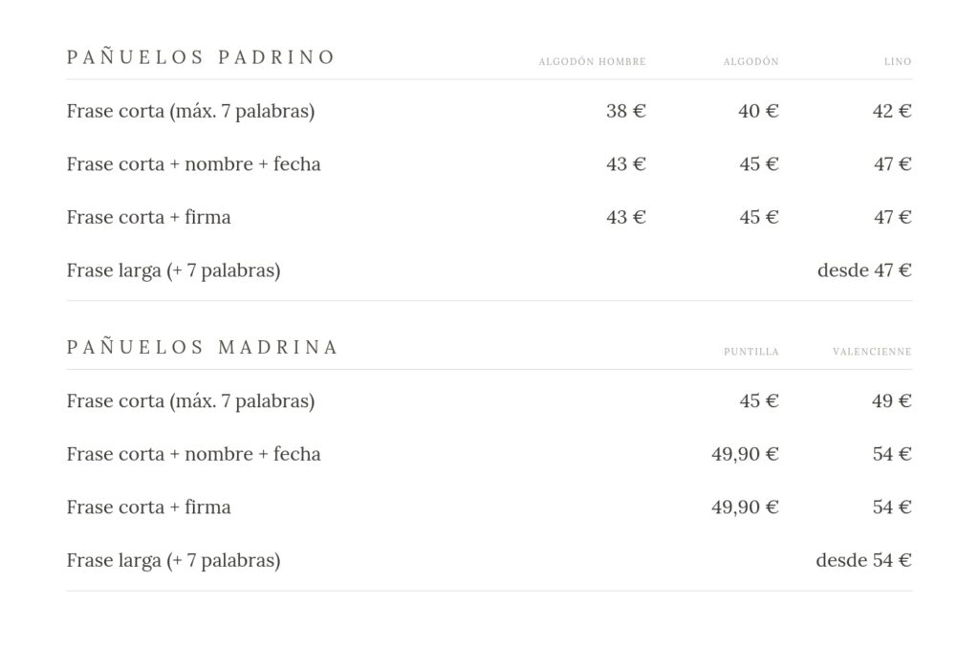Select the Valencienne column header
The width and height of the screenshot is (979, 647).
click(x=872, y=352)
